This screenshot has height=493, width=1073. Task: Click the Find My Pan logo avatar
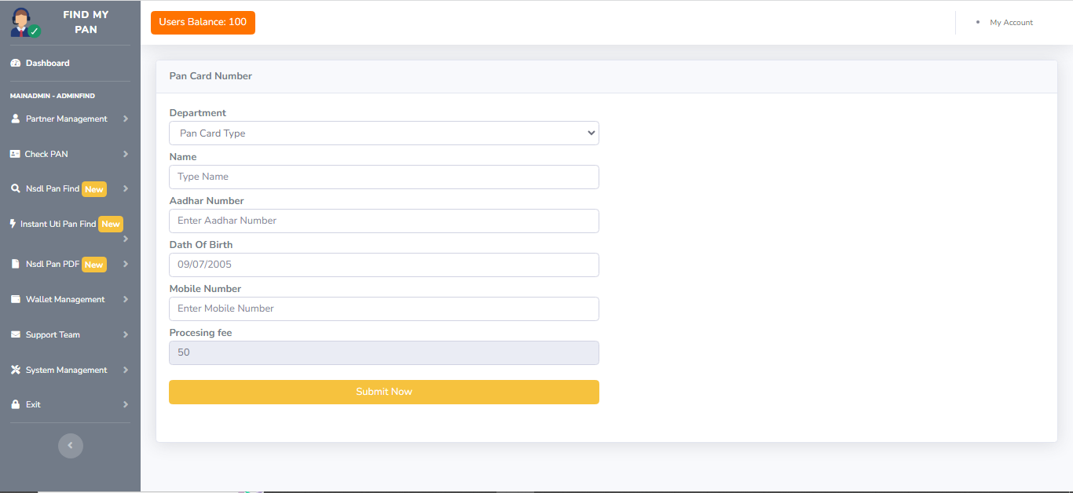click(x=24, y=22)
